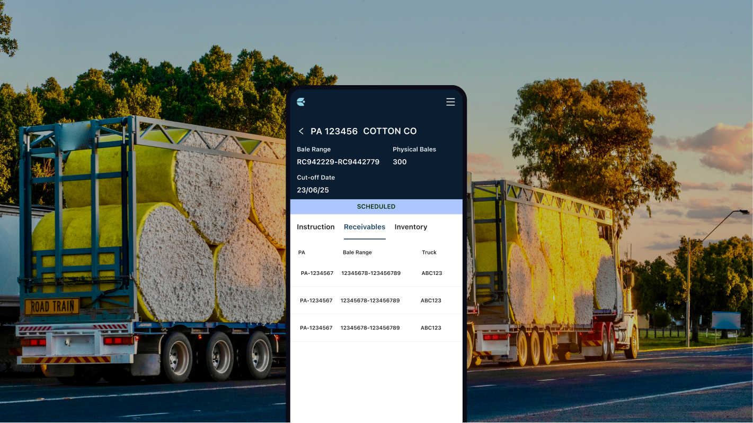Click the Truck column header
753x423 pixels.
(x=429, y=252)
